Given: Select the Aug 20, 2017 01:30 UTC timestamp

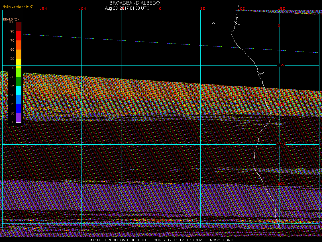Looking at the screenshot, I should tap(127, 8).
